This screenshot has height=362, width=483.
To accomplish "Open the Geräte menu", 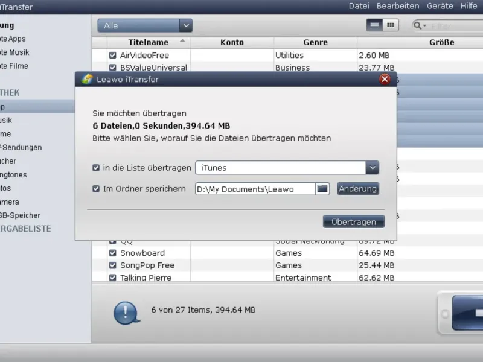I will click(x=440, y=6).
